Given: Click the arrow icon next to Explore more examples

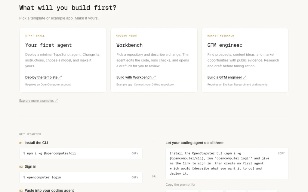Looking at the screenshot, I should pyautogui.click(x=56, y=100).
